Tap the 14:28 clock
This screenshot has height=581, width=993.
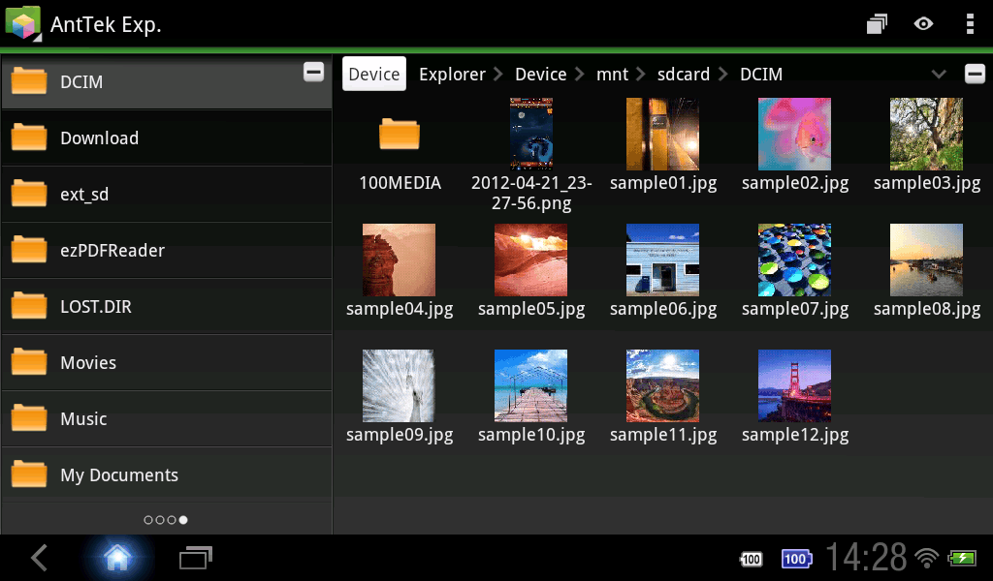coord(866,558)
